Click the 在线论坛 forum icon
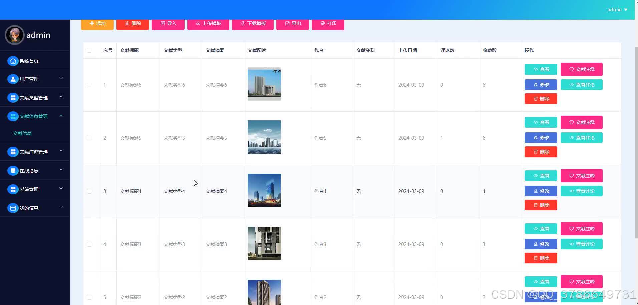The image size is (638, 305). click(13, 171)
